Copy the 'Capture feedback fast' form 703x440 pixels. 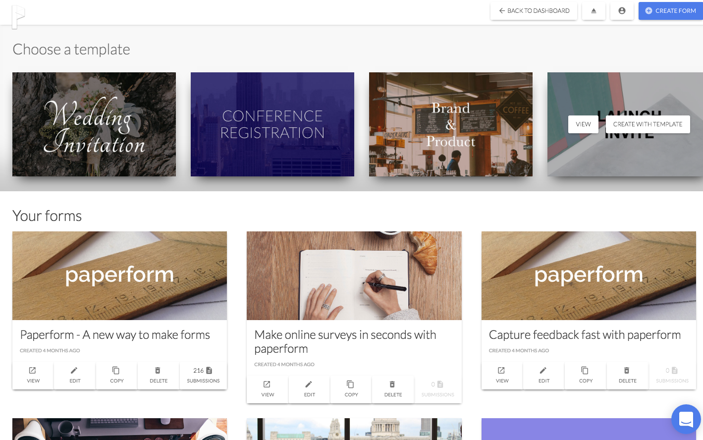(x=586, y=376)
